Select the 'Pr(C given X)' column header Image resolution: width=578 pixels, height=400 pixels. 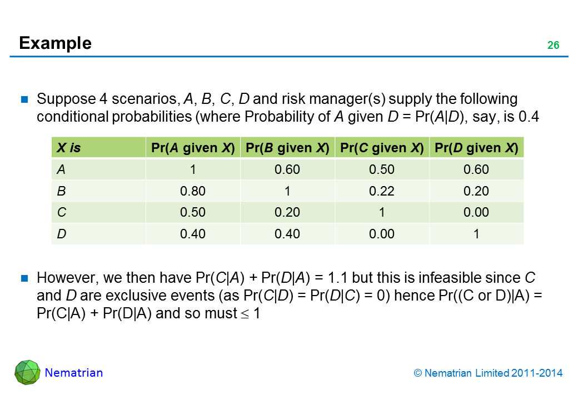coord(382,148)
